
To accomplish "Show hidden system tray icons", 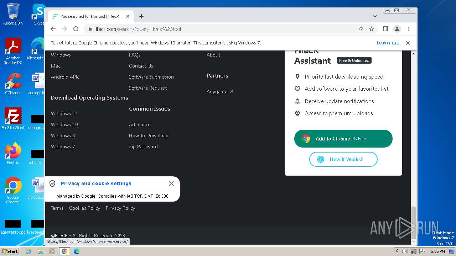I will pyautogui.click(x=397, y=251).
